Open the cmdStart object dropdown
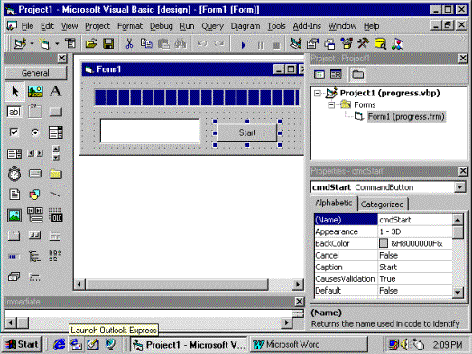 coord(459,187)
